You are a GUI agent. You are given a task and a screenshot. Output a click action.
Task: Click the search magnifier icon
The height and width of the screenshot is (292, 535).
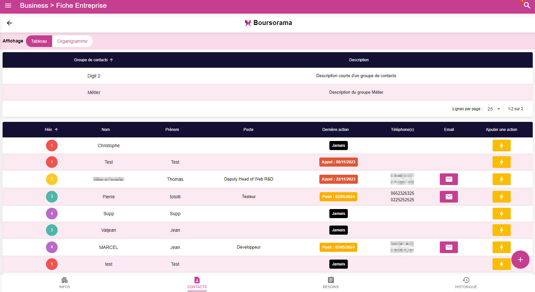click(x=527, y=6)
